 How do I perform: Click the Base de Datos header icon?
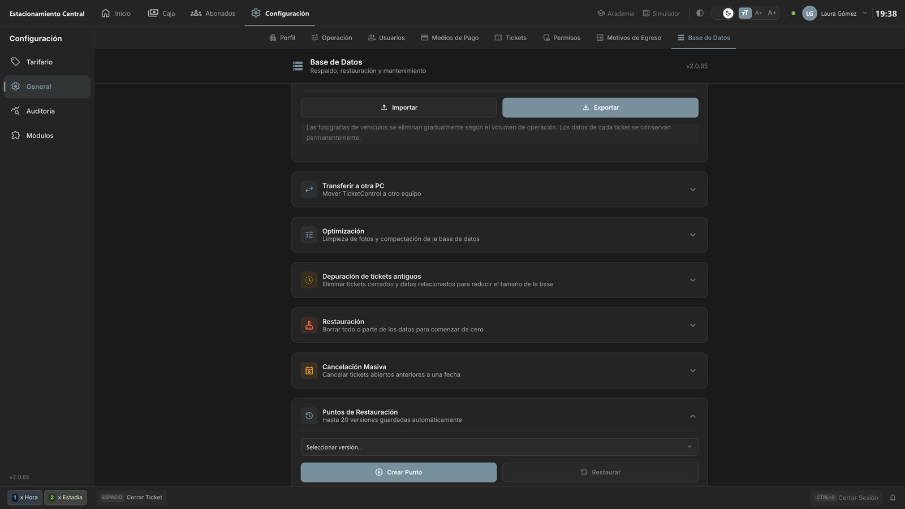[x=298, y=66]
